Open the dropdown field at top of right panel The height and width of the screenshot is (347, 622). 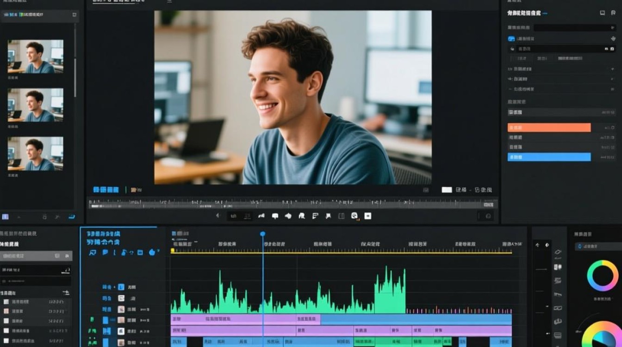[x=574, y=28]
